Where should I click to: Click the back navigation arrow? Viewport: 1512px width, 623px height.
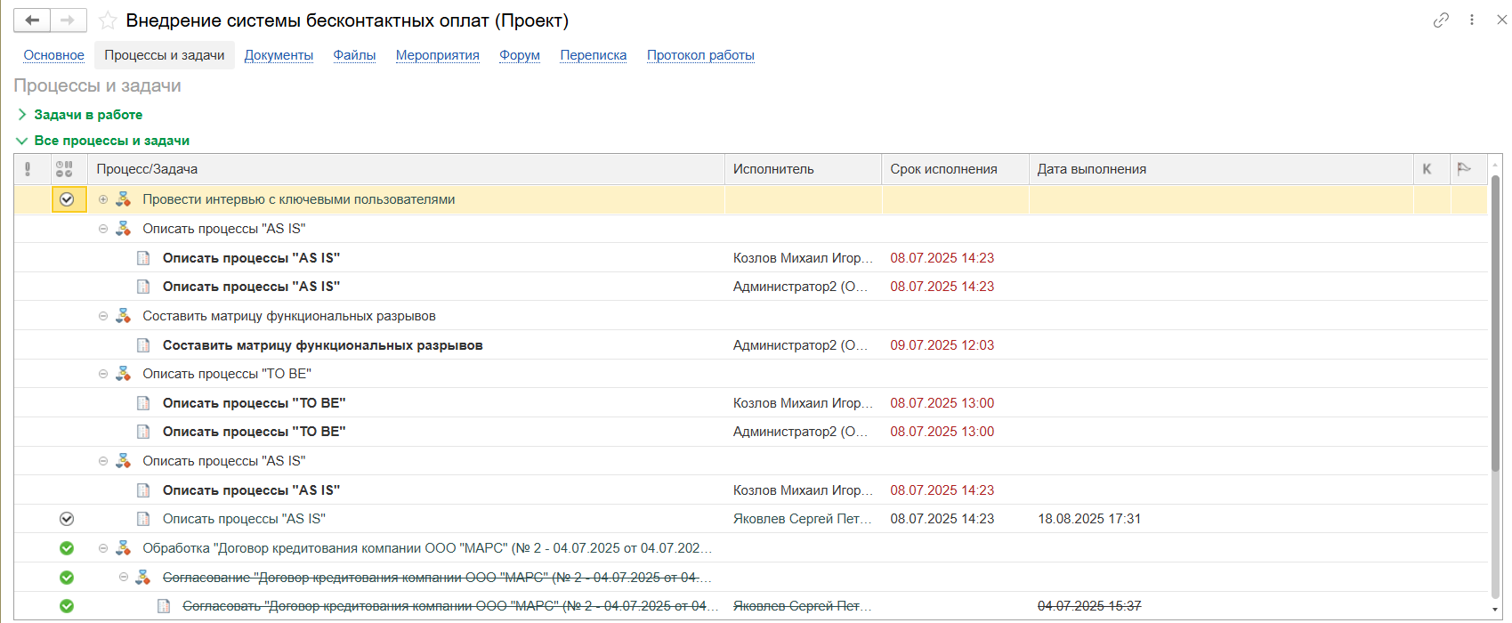pyautogui.click(x=32, y=20)
